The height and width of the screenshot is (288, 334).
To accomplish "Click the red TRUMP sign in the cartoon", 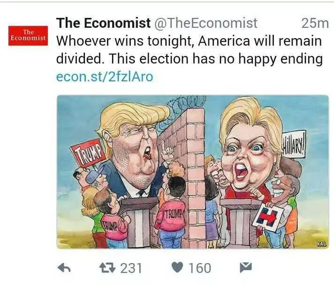I will (x=88, y=153).
